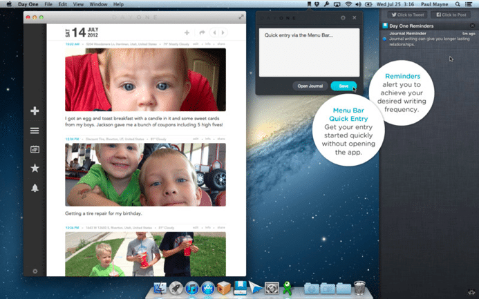Open the Window menu
The image size is (479, 299).
(98, 4)
